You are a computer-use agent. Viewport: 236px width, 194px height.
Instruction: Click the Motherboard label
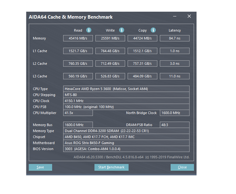point(44,143)
